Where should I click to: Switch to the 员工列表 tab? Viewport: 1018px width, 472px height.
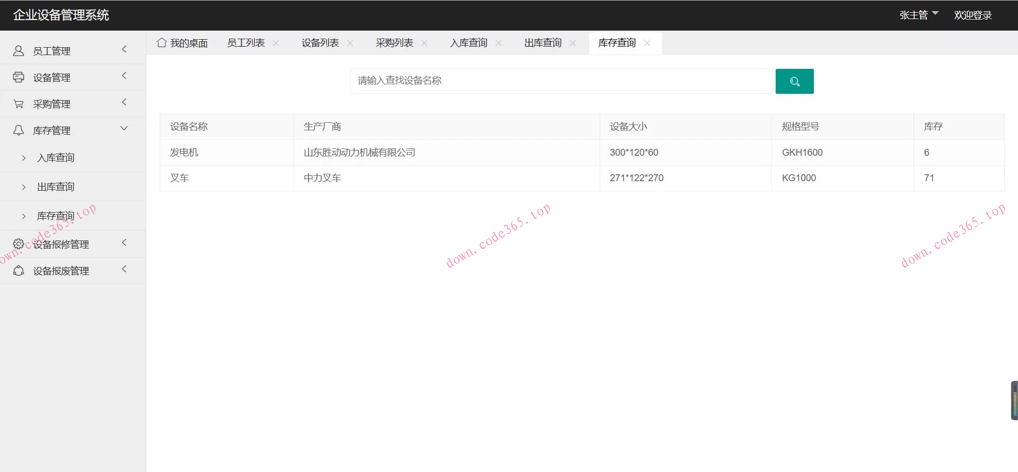point(246,43)
